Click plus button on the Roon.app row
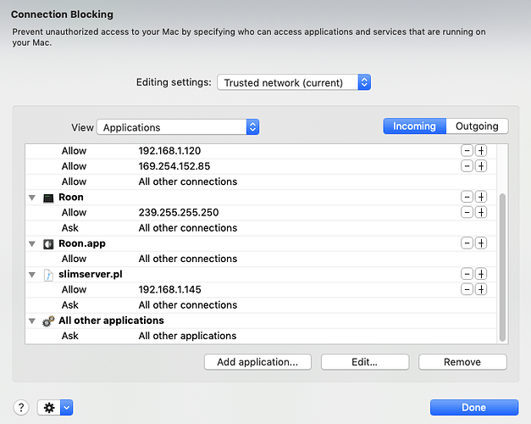 (481, 243)
